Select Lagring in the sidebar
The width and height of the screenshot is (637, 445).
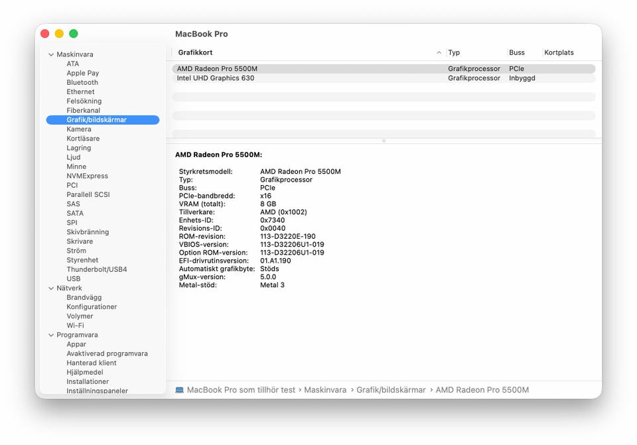79,149
